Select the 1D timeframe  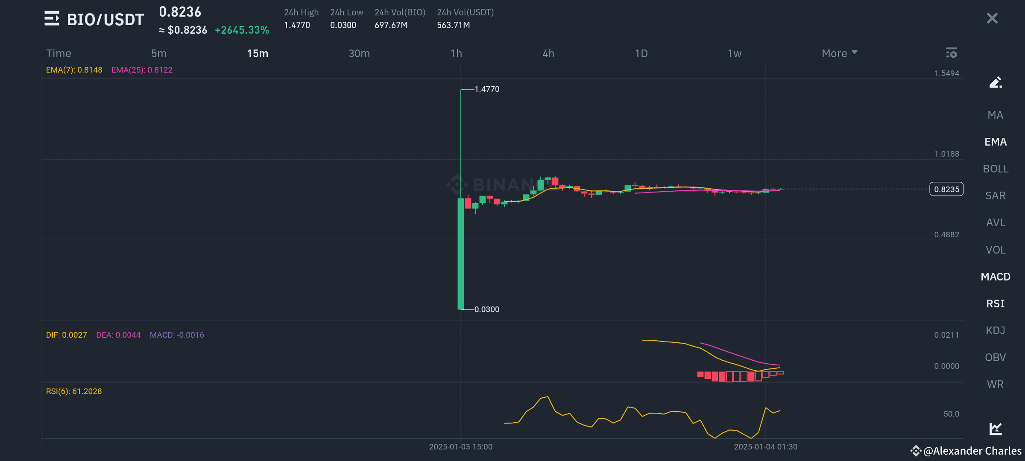(x=641, y=53)
